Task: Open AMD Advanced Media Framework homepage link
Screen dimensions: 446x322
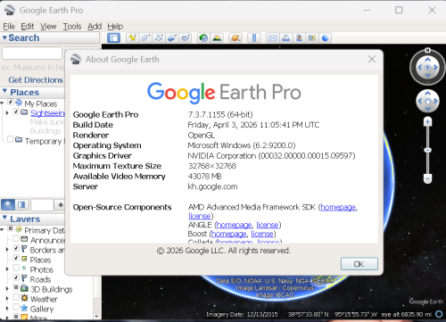Action: [338, 207]
